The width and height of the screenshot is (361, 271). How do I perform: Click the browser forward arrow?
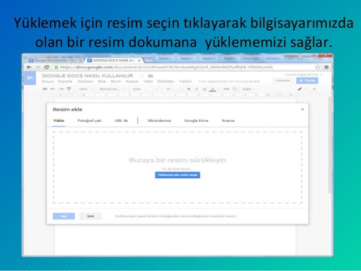click(x=38, y=67)
